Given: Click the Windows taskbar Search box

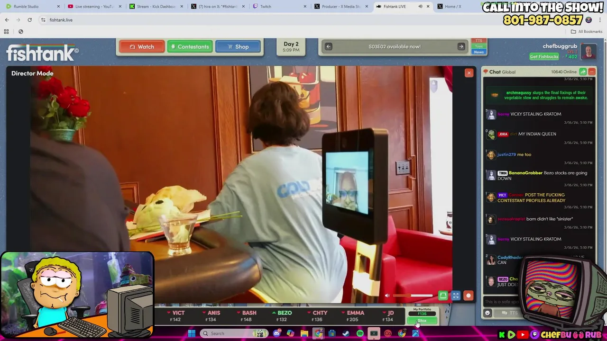Looking at the screenshot, I should pyautogui.click(x=234, y=333).
